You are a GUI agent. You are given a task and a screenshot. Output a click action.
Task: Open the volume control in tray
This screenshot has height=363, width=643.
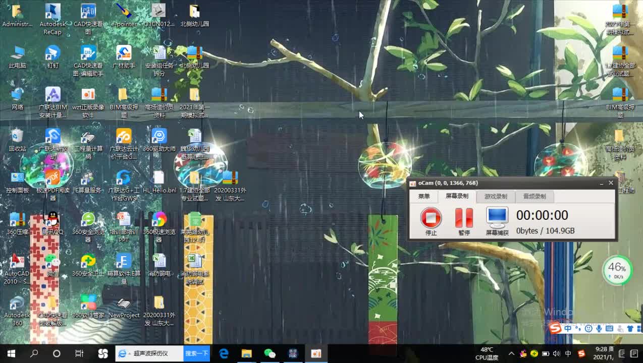point(557,353)
